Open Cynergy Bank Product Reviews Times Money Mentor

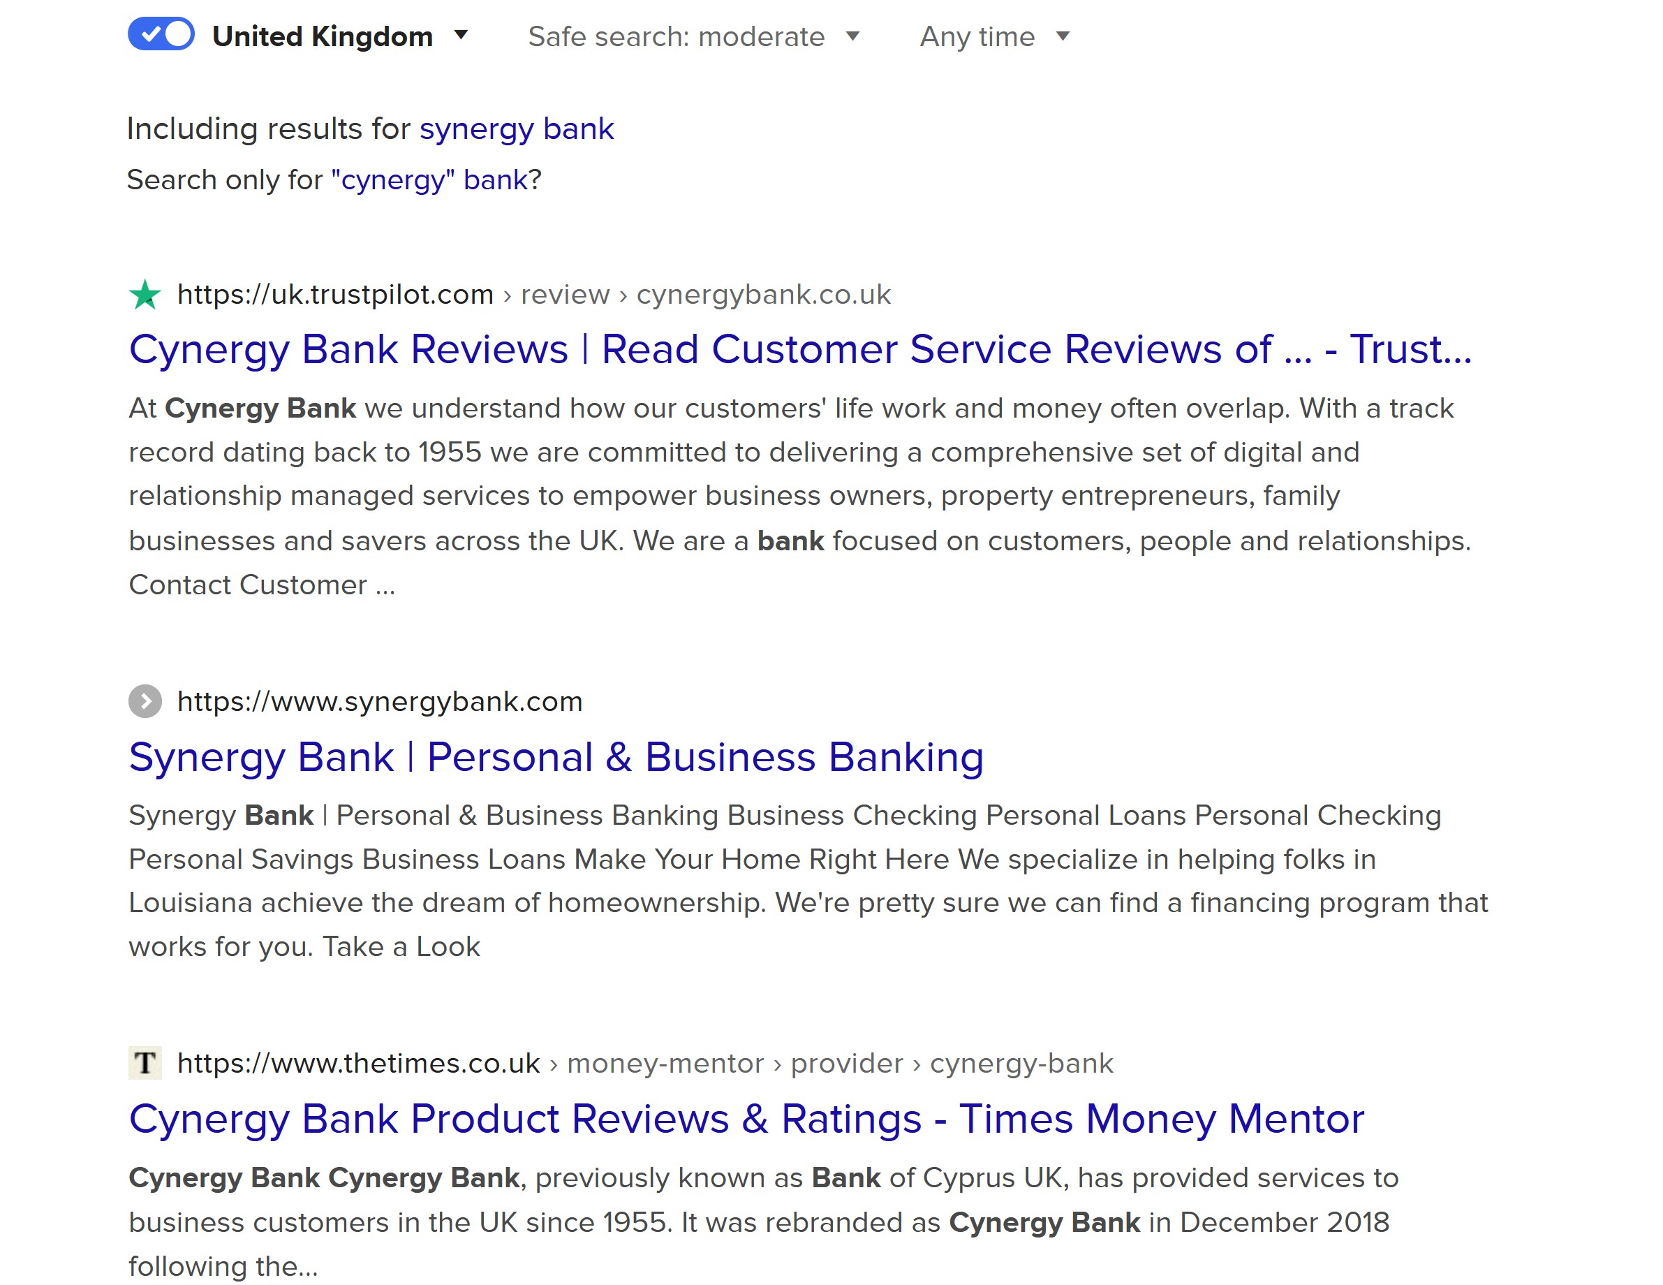click(x=746, y=1119)
